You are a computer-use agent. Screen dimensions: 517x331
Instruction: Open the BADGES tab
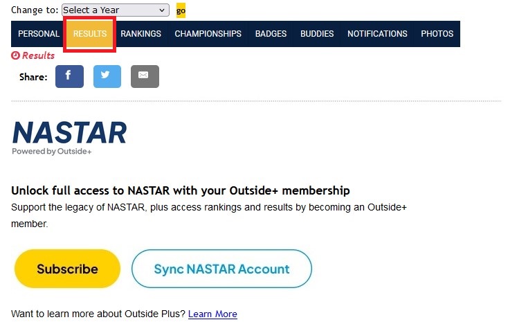(x=271, y=34)
